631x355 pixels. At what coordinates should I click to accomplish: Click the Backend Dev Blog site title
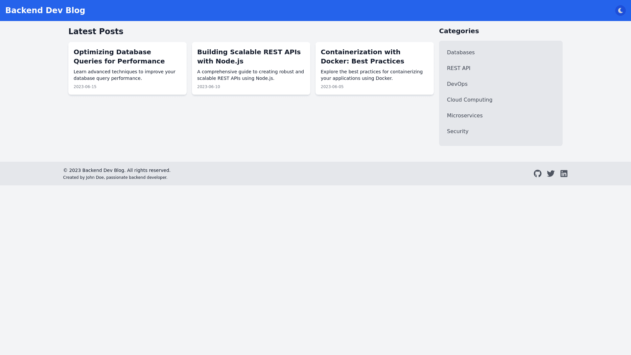pos(45,11)
